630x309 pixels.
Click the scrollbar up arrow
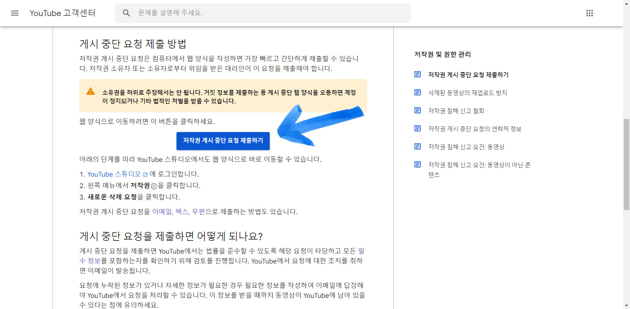[626, 3]
